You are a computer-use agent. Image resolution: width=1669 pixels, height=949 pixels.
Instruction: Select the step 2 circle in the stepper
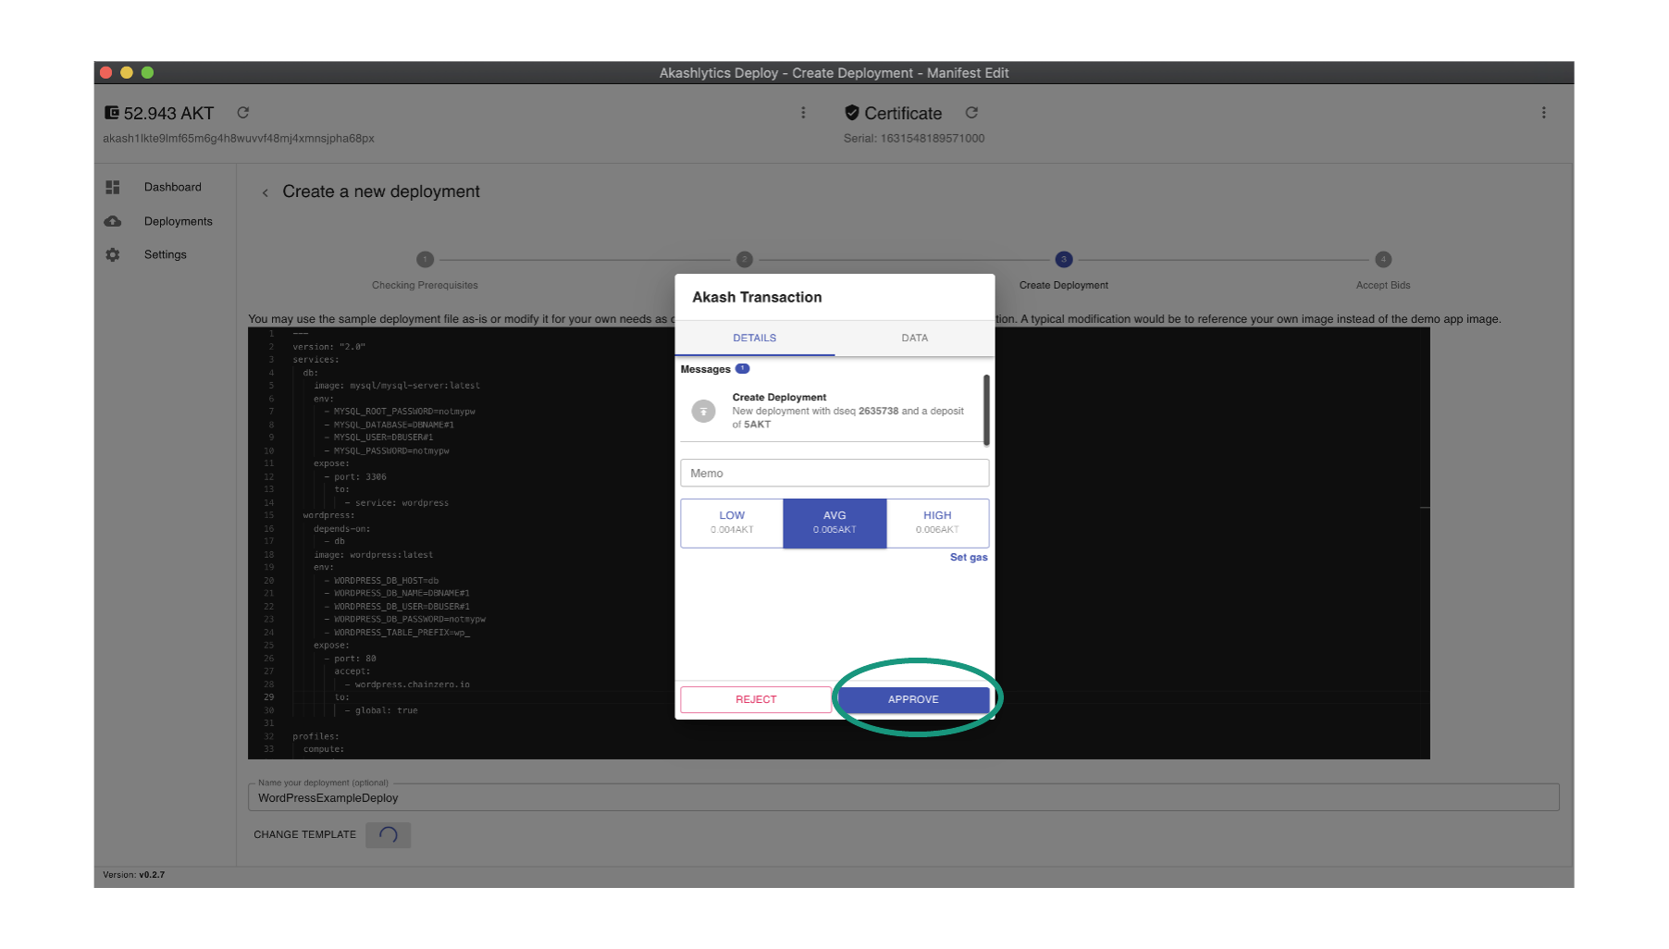(x=745, y=260)
